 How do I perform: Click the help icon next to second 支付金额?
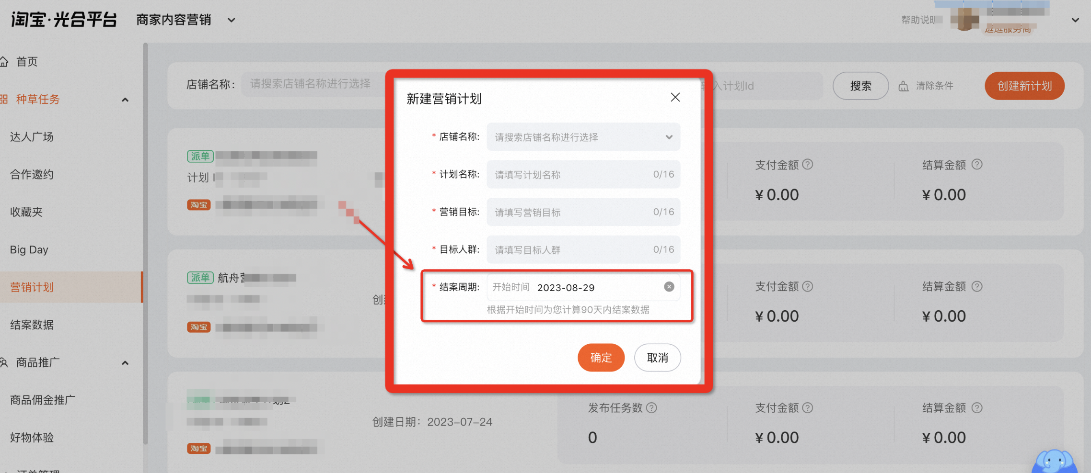pyautogui.click(x=808, y=286)
